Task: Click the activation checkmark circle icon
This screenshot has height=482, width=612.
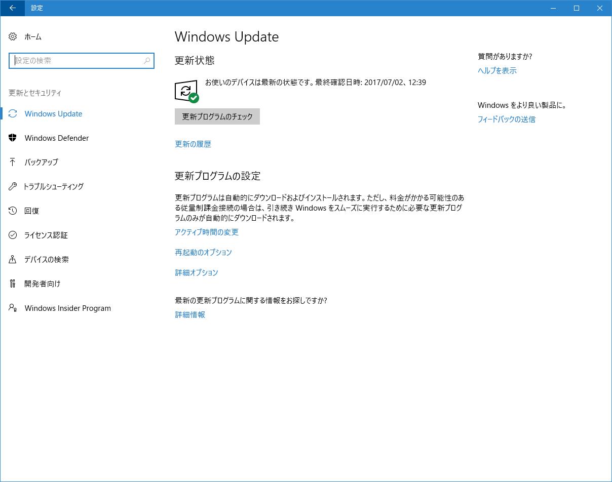Action: tap(13, 235)
